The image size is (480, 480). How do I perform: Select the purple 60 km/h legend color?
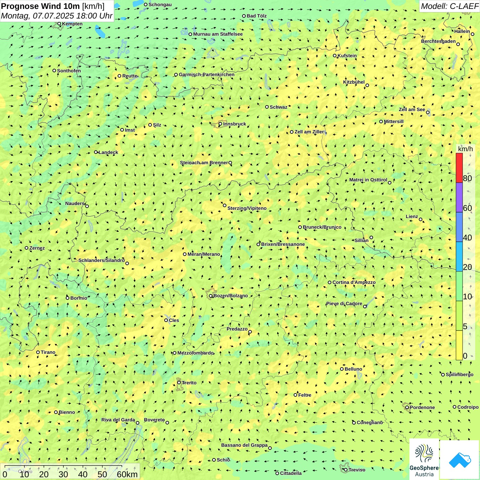tap(459, 197)
